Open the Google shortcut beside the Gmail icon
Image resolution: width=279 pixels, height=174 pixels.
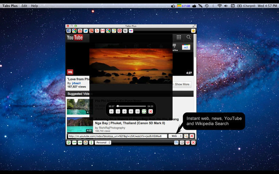pos(108,31)
